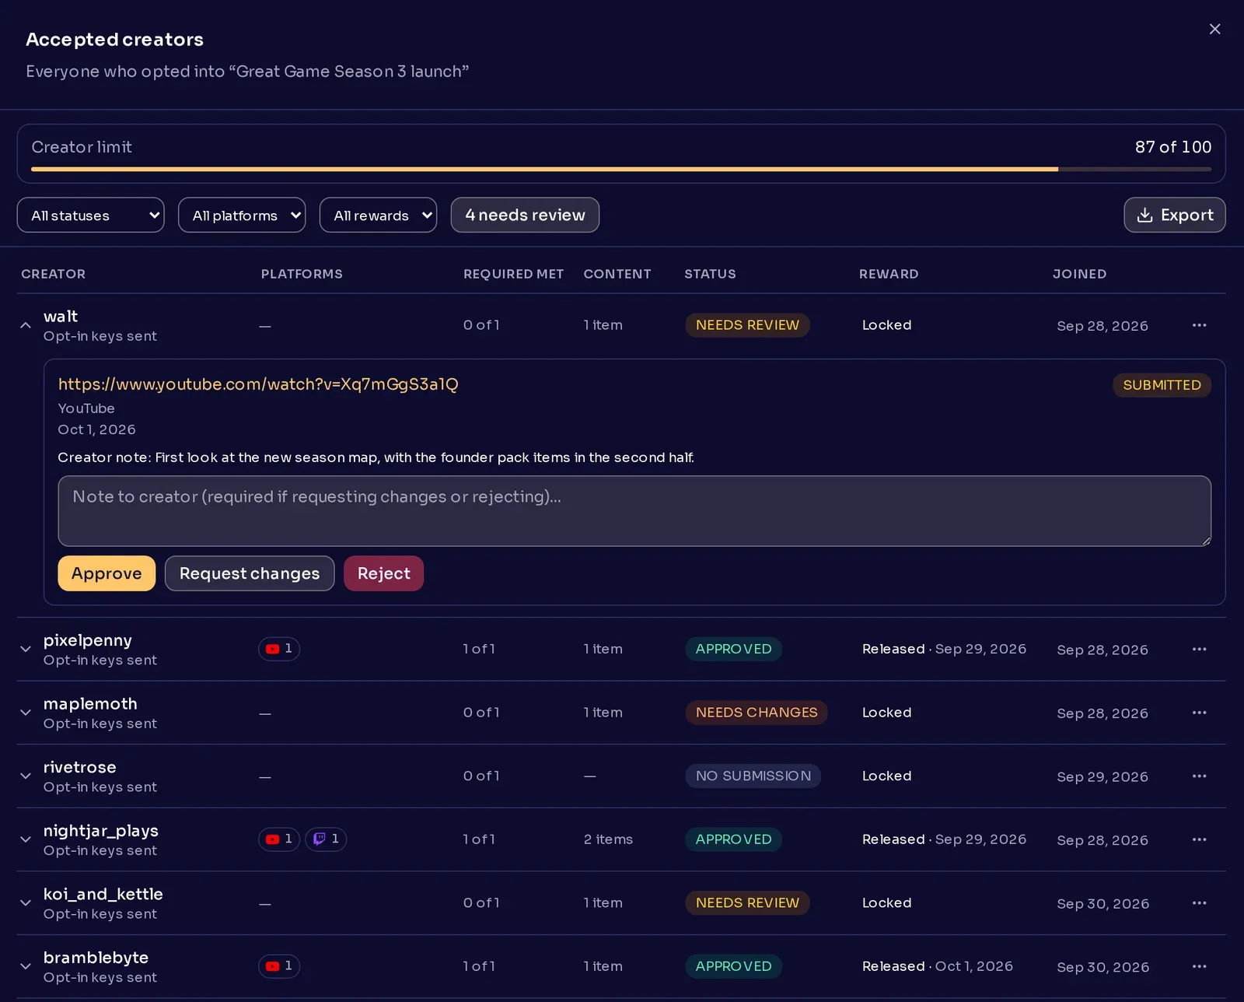
Task: Approve walt's submitted content
Action: (x=107, y=573)
